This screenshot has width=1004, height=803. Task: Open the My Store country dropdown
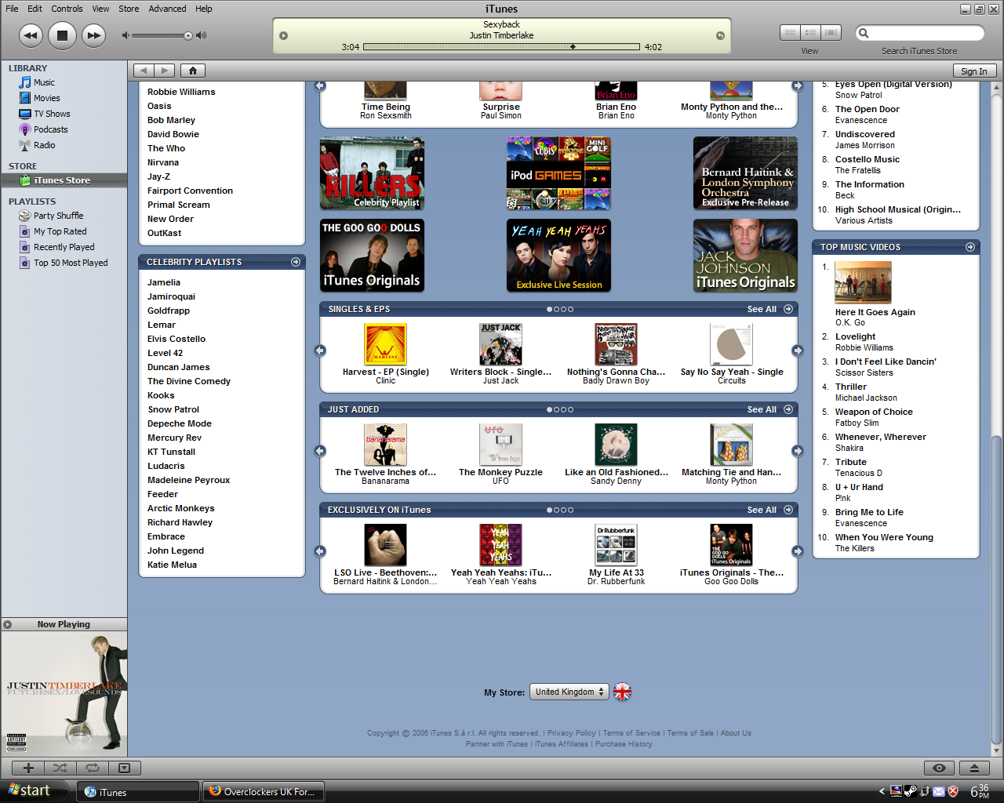tap(569, 692)
